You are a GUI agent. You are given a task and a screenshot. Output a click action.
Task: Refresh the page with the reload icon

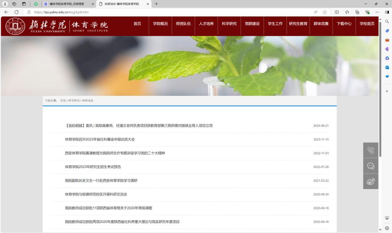[16, 12]
